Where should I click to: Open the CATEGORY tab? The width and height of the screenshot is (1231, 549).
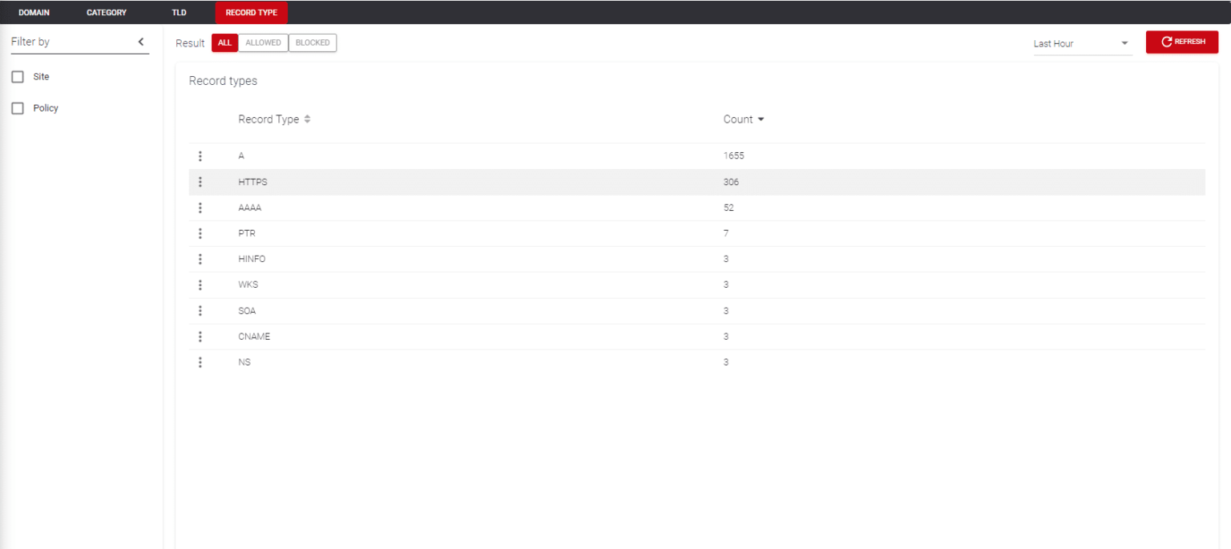click(x=106, y=12)
